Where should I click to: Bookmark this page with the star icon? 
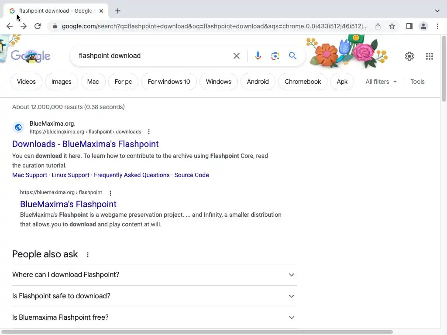click(392, 26)
